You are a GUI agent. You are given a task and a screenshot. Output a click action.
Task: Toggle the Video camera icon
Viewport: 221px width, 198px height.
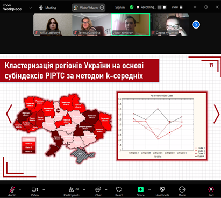(34, 189)
